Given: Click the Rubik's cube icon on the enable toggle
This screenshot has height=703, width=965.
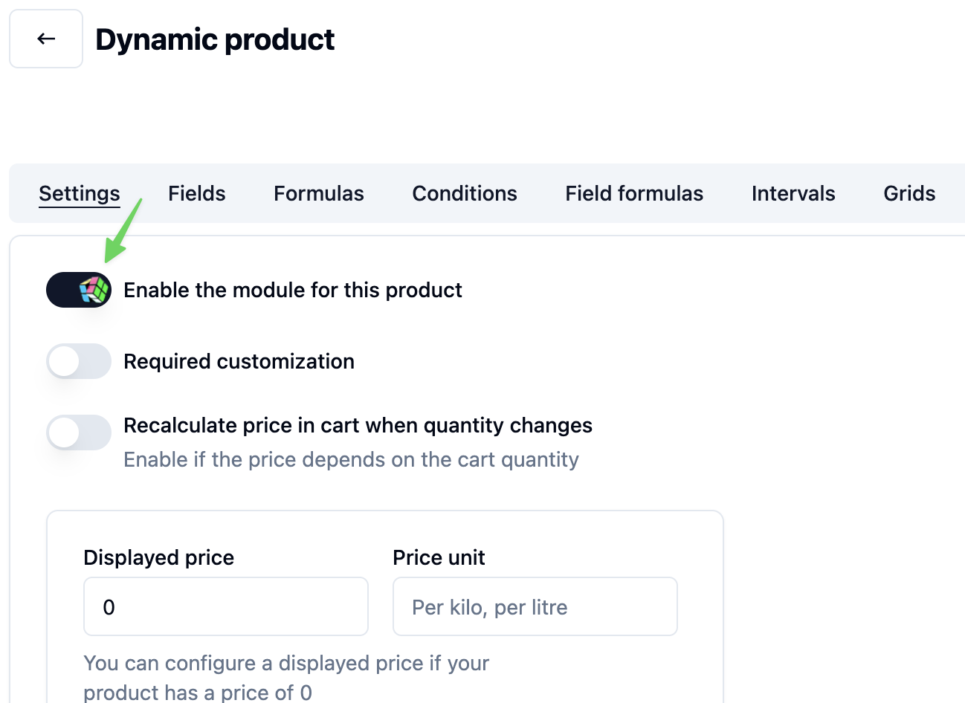Looking at the screenshot, I should pos(92,290).
